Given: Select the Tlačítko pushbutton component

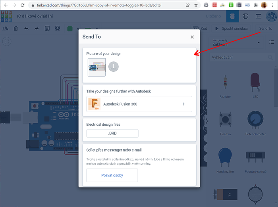Looking at the screenshot, I should tap(225, 123).
